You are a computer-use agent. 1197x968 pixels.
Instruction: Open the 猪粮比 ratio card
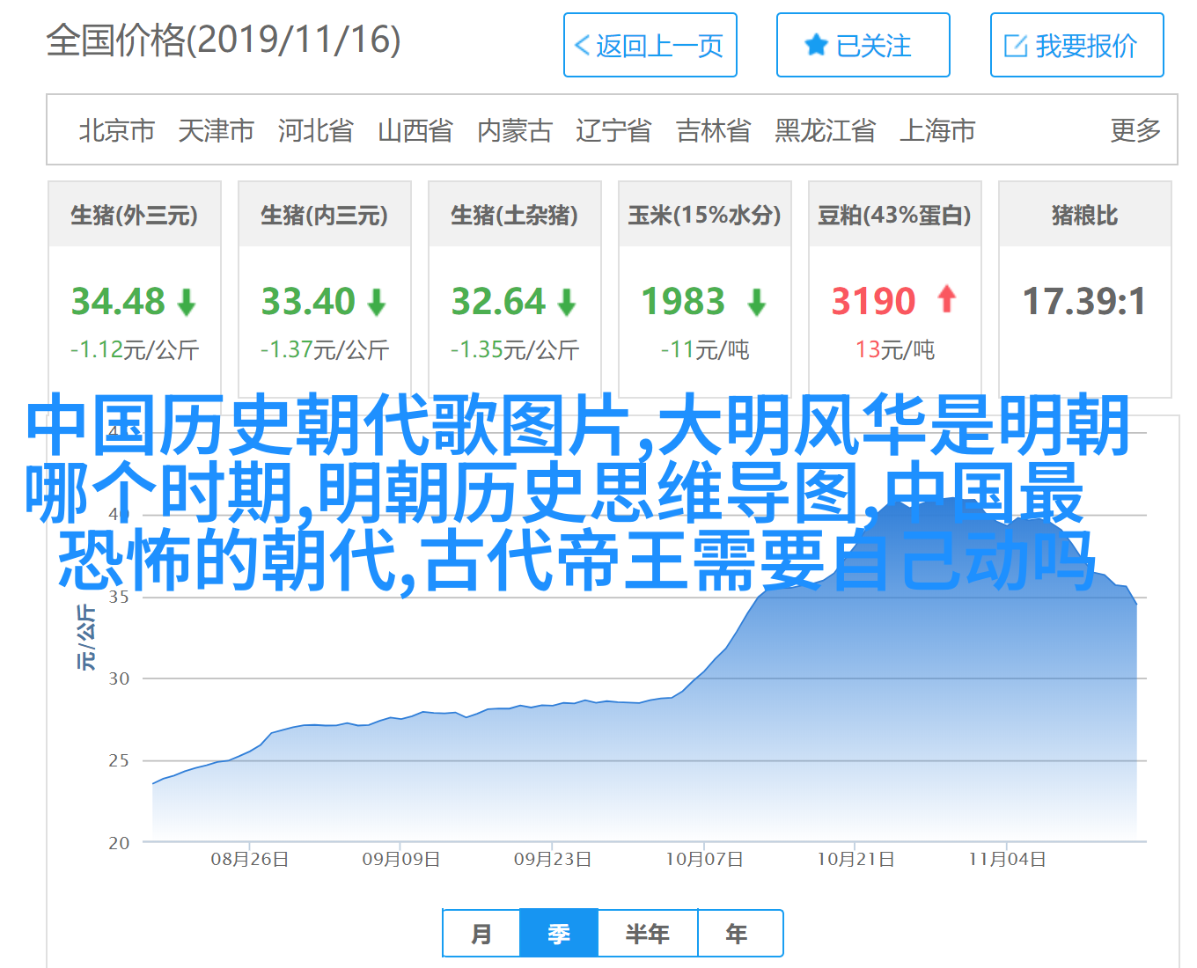1085,289
